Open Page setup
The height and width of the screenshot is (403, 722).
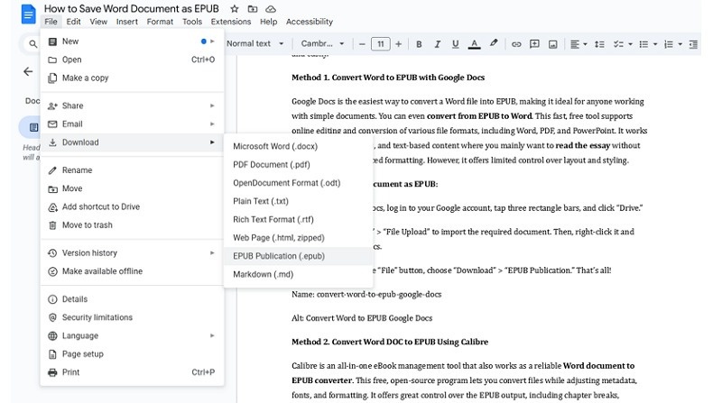click(x=132, y=354)
